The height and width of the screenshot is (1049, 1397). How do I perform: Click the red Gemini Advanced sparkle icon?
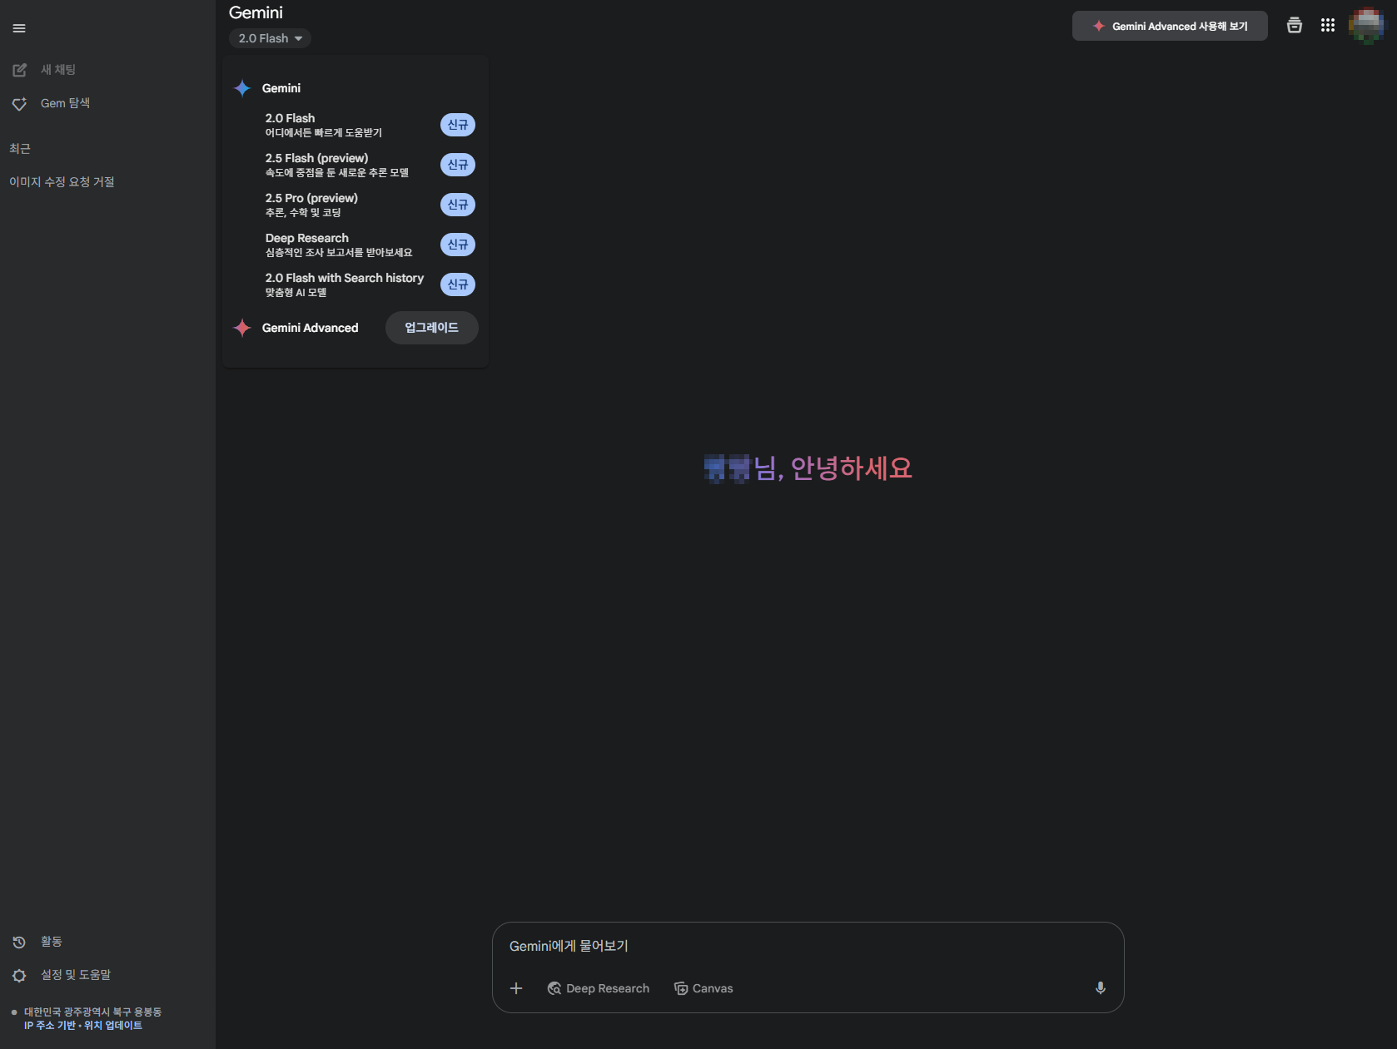coord(242,328)
